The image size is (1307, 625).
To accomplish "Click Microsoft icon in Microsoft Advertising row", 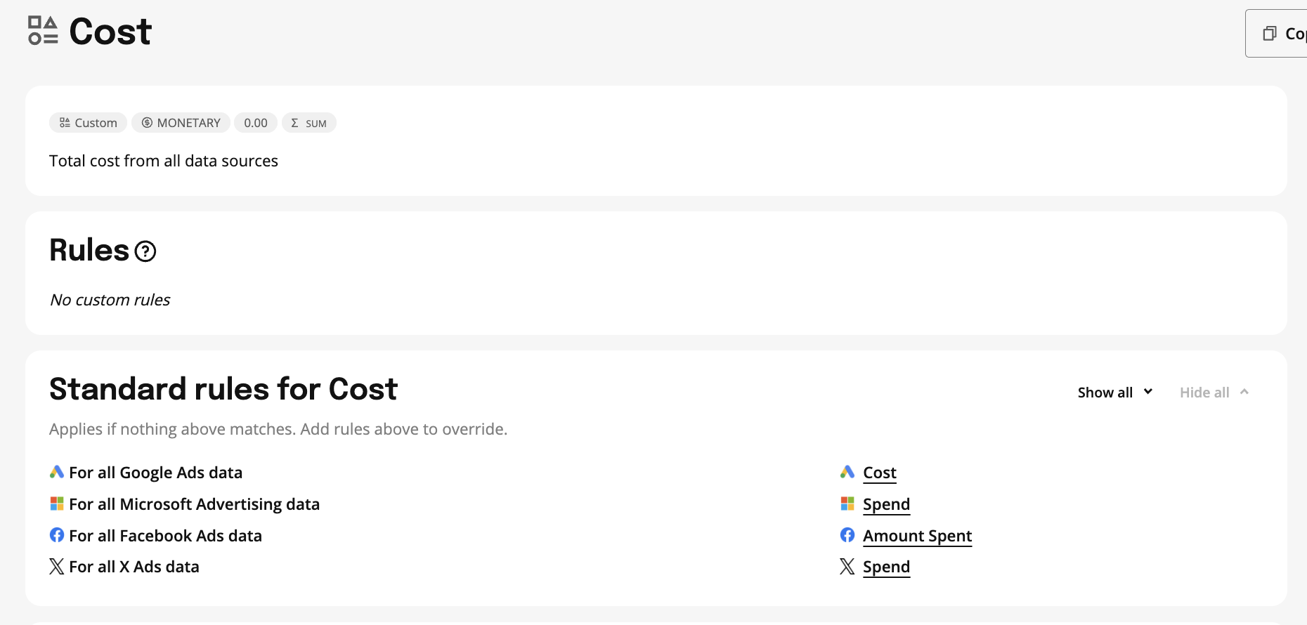I will point(57,504).
